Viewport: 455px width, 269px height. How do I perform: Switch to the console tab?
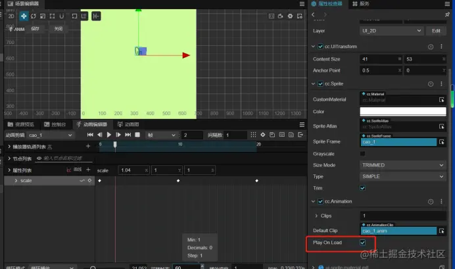(x=55, y=124)
